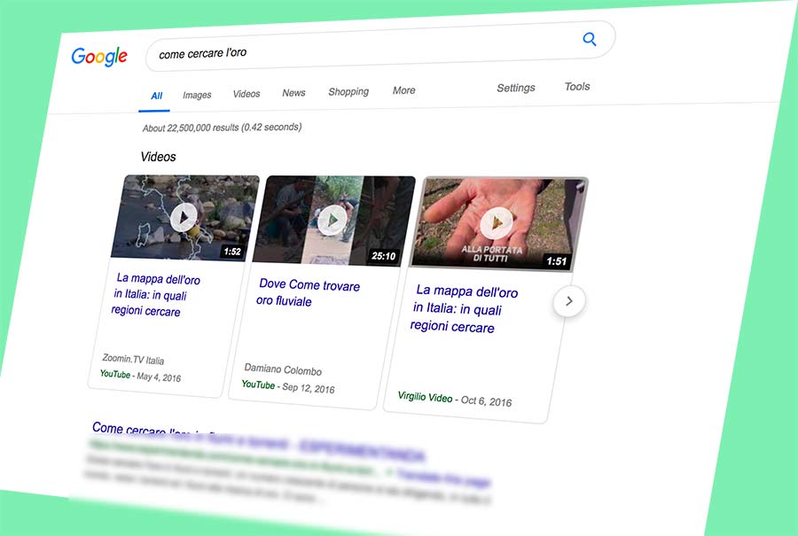This screenshot has height=536, width=798.
Task: Play the 1:52 Zoomin.TV Italia video
Action: point(184,217)
